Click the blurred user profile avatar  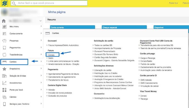pyautogui.click(x=4, y=12)
